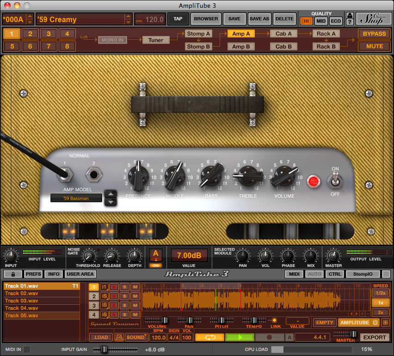
Task: Click the selected module Pan knob
Action: pos(242,256)
